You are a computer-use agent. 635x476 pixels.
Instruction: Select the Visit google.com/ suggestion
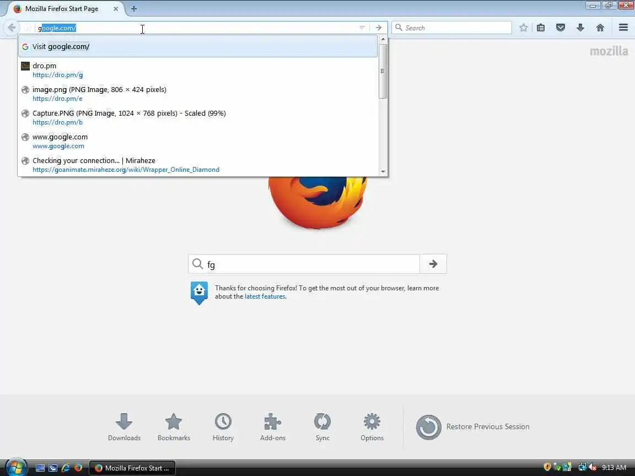click(x=198, y=46)
